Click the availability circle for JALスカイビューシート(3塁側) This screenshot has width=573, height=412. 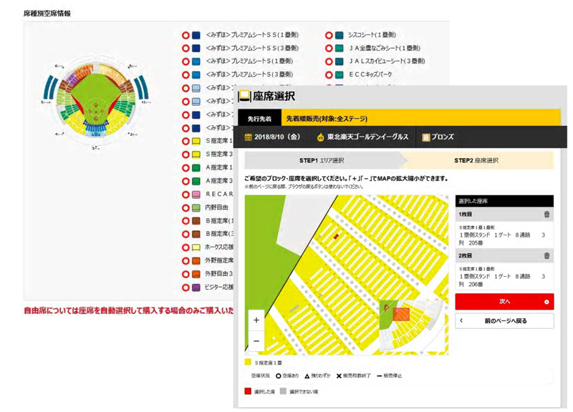(x=329, y=62)
